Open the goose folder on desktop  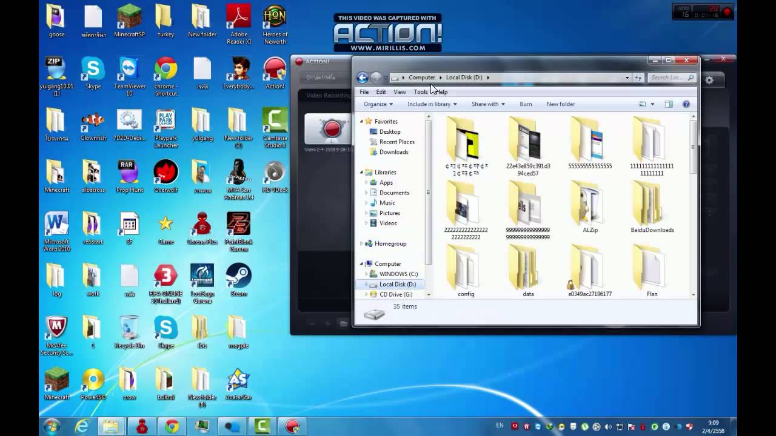click(x=56, y=21)
